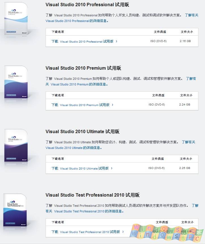Download Visual Studio 2010 Ultimate 试用版
The image size is (205, 244).
tap(80, 168)
